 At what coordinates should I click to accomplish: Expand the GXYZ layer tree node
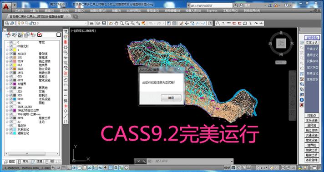coord(7,80)
